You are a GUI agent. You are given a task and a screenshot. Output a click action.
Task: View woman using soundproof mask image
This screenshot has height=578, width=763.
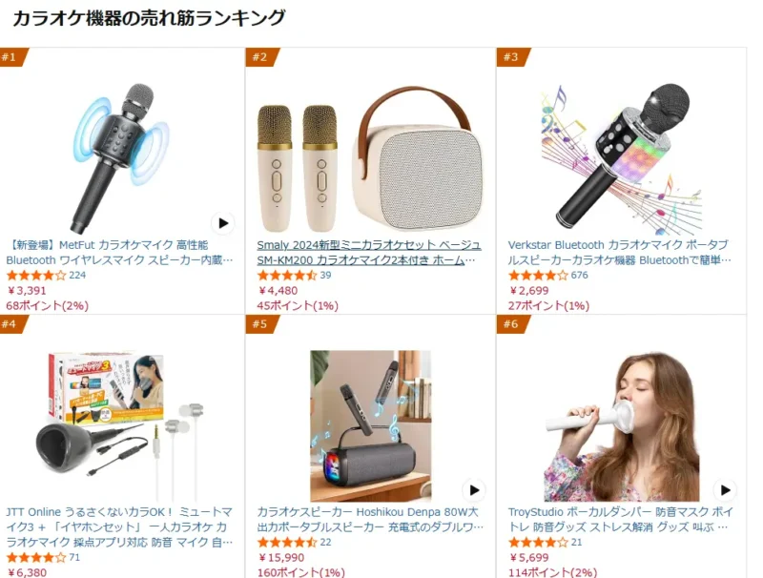pos(622,425)
